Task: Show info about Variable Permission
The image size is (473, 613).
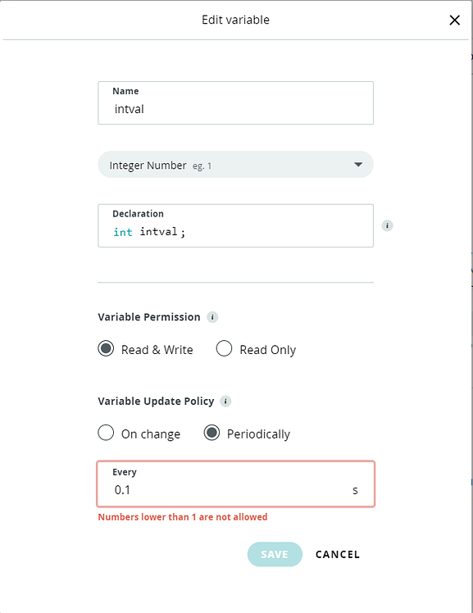Action: coord(212,317)
